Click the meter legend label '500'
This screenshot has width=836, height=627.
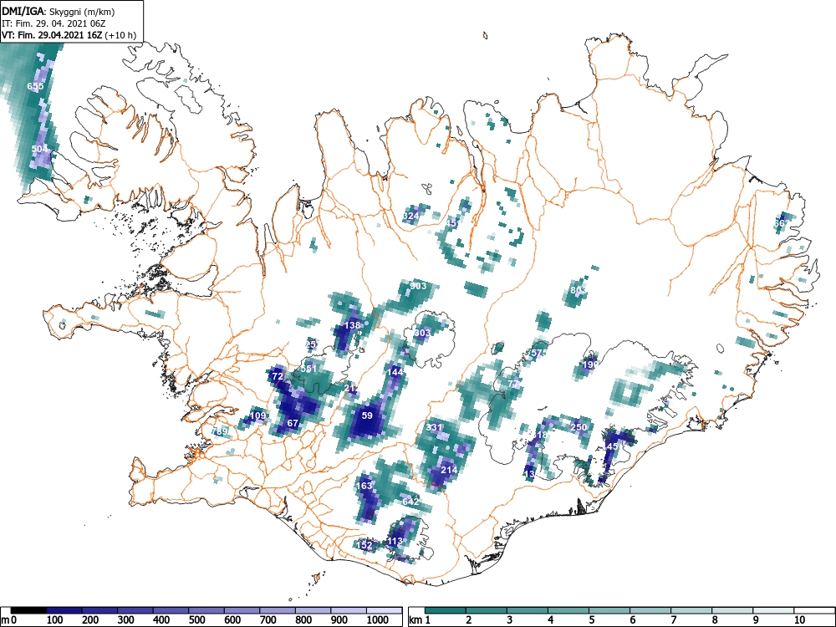tap(197, 620)
